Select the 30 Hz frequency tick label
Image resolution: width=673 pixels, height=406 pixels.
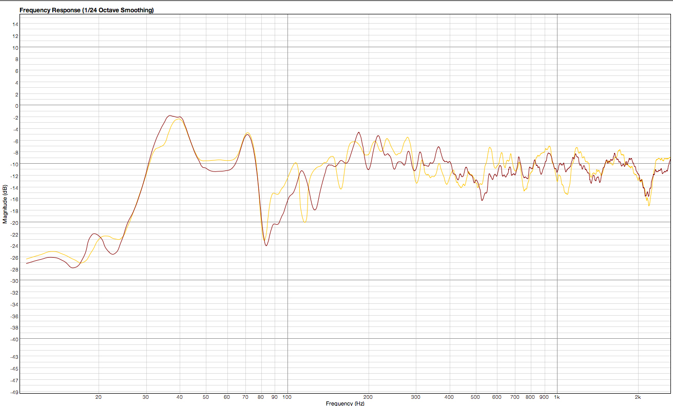[146, 397]
